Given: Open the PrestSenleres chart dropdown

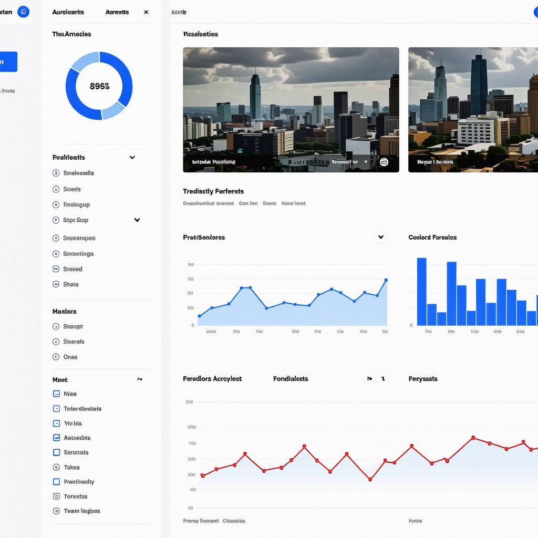Looking at the screenshot, I should pyautogui.click(x=381, y=237).
